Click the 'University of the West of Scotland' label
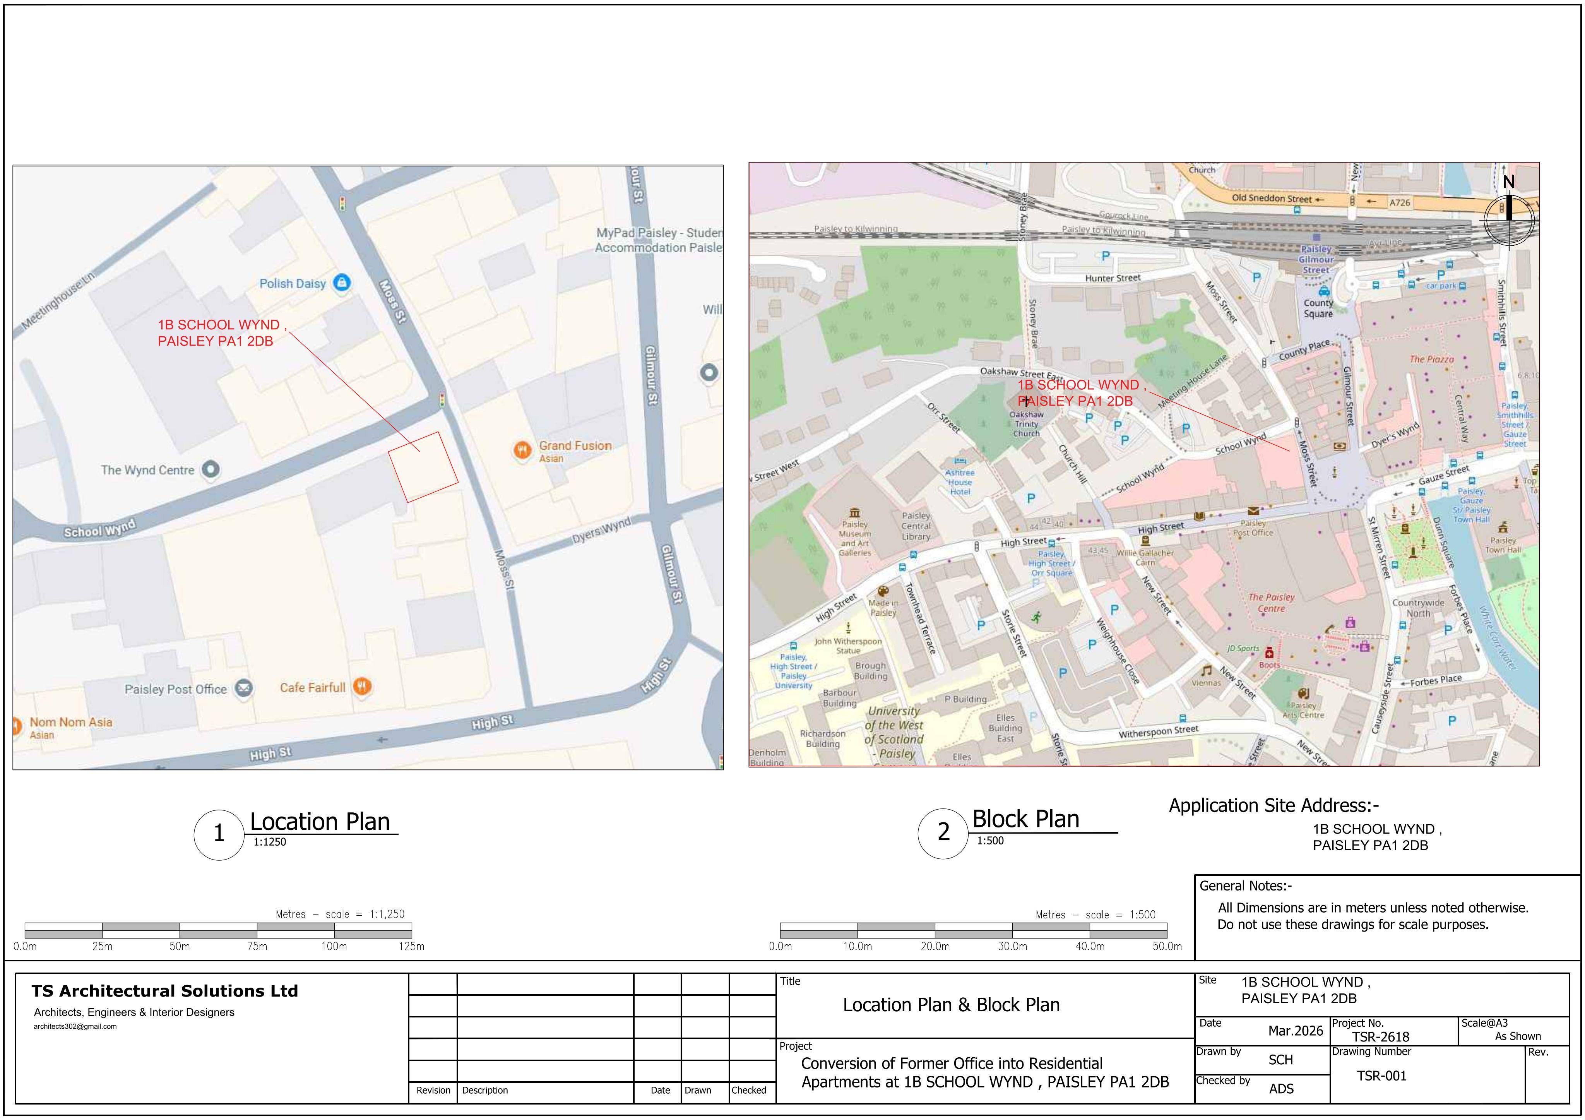 pos(894,732)
